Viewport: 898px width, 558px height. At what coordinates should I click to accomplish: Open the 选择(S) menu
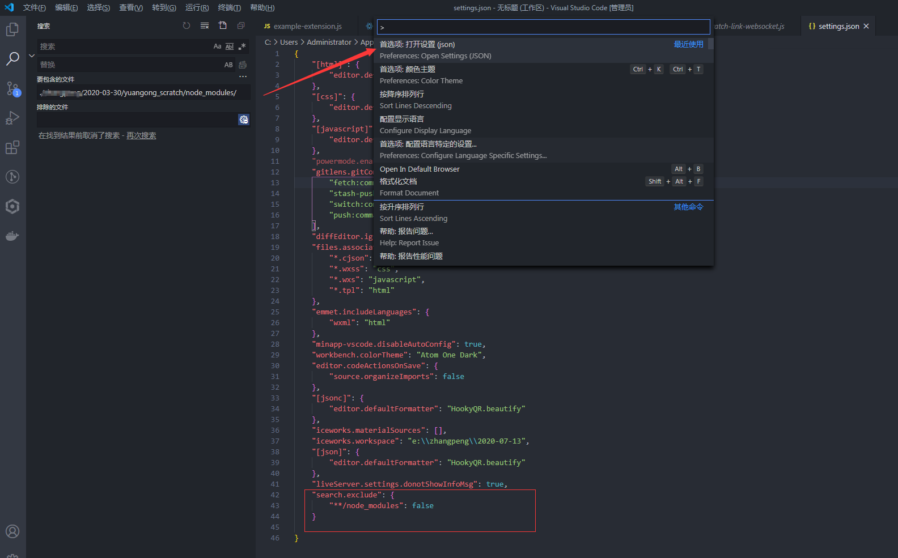coord(99,8)
